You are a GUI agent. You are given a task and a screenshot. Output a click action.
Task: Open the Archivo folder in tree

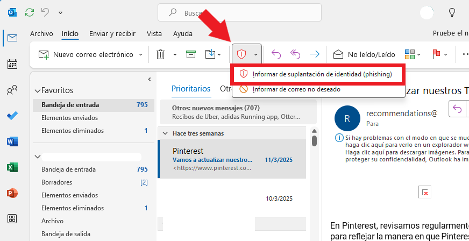pos(94,221)
